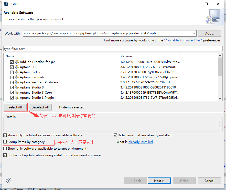Screen dimensions: 226x190
Task: Click the Aptana Studio 3 Core feature icon
Action: click(17, 93)
